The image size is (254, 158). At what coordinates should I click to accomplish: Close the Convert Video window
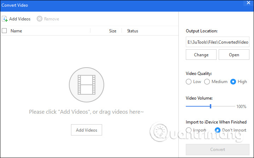pos(248,3)
